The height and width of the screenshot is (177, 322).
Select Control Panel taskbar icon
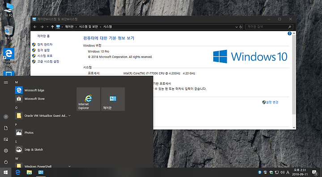pyautogui.click(x=41, y=172)
